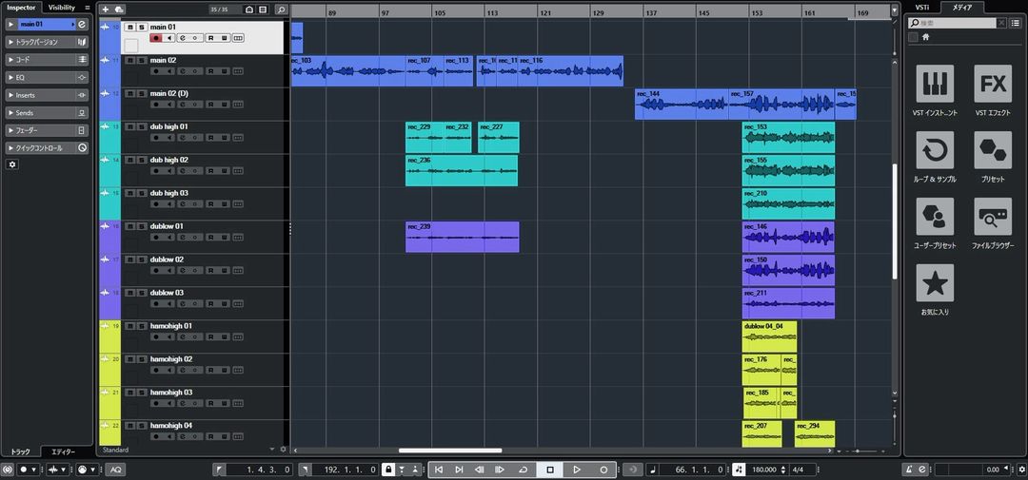Open VST Instruments media tile

pyautogui.click(x=935, y=84)
